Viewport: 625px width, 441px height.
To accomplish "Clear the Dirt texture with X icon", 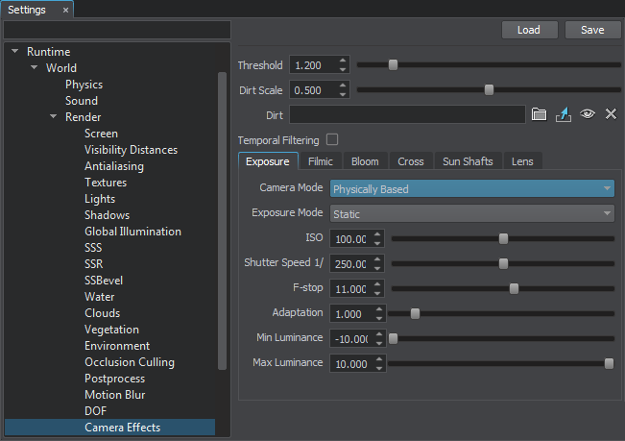I will [x=611, y=114].
